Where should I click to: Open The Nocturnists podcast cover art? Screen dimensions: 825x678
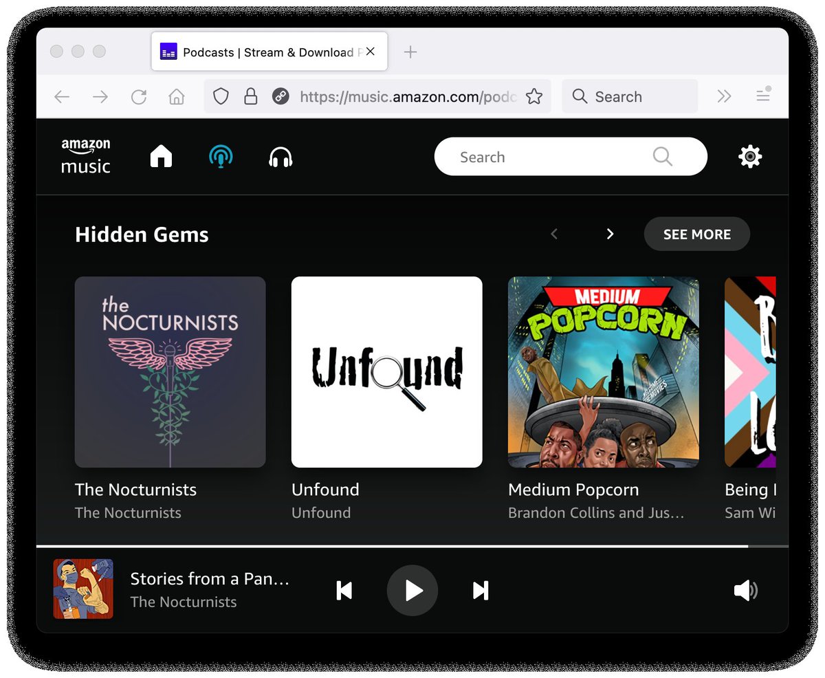(170, 372)
